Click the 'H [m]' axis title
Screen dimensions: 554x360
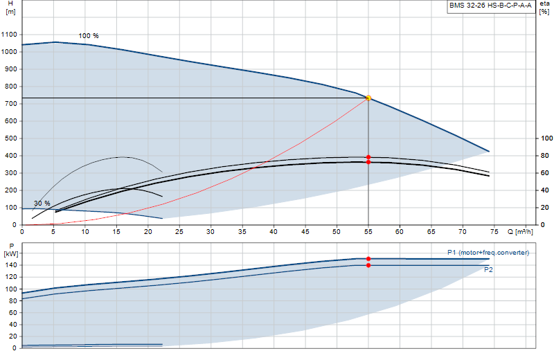tap(10, 8)
